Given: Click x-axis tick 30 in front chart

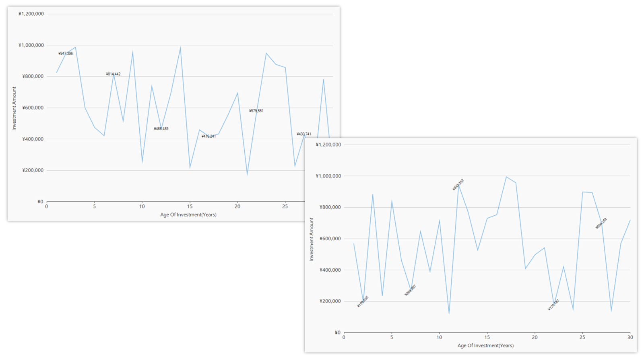Looking at the screenshot, I should coord(630,337).
